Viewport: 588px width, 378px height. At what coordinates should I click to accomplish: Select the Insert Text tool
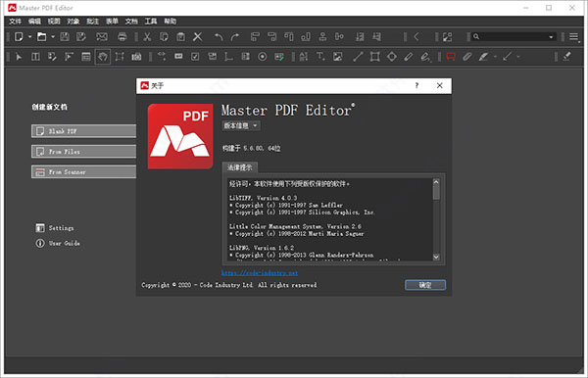coord(320,57)
